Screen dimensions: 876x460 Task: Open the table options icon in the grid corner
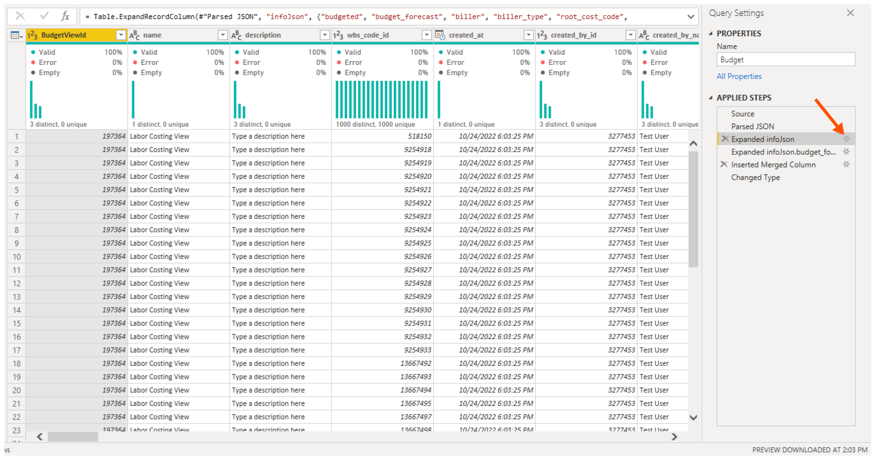16,35
